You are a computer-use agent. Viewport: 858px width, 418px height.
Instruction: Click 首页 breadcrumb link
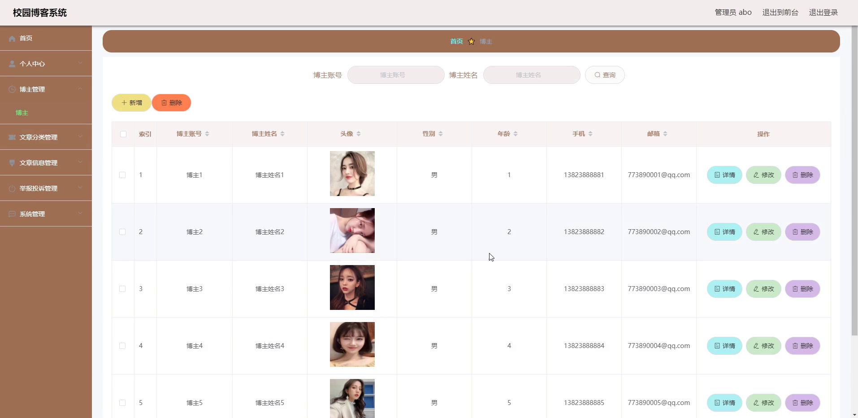coord(456,41)
